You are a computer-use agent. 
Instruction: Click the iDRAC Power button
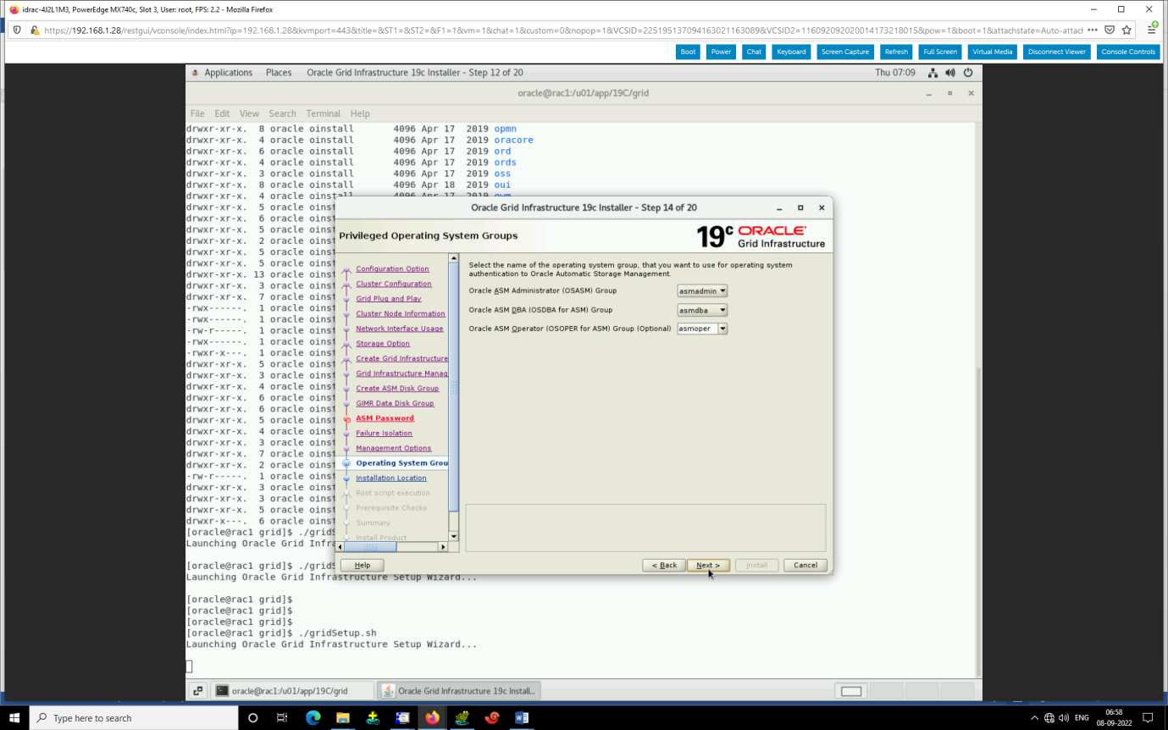coord(721,52)
